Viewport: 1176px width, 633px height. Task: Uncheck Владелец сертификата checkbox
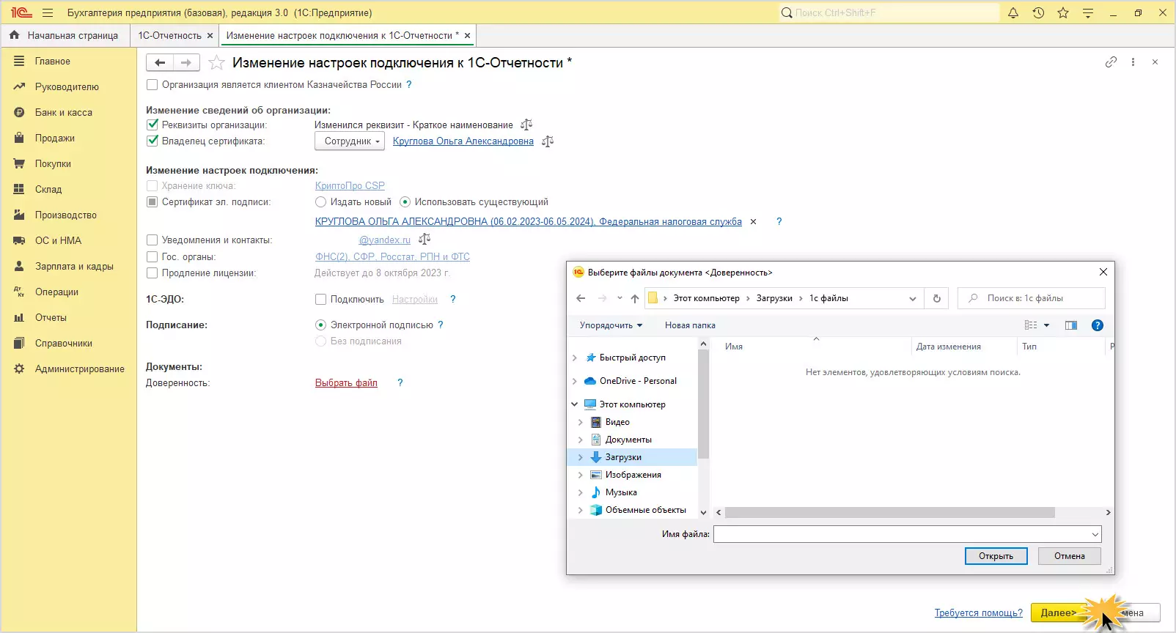(x=152, y=141)
